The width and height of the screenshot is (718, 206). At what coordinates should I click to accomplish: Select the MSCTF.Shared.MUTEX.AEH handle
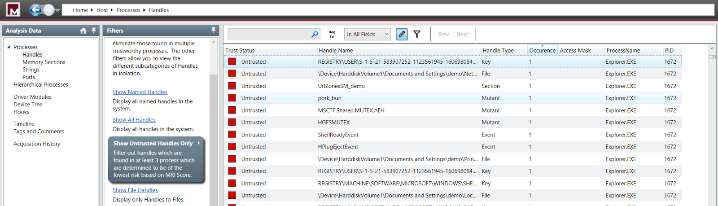[x=351, y=110]
